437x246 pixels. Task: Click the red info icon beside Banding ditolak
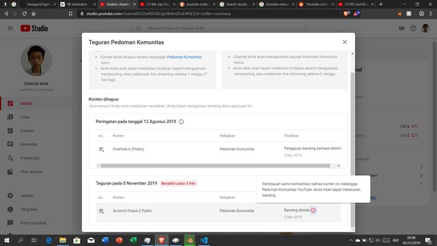(x=313, y=210)
